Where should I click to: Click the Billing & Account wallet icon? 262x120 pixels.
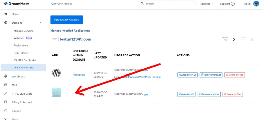pyautogui.click(x=6, y=102)
